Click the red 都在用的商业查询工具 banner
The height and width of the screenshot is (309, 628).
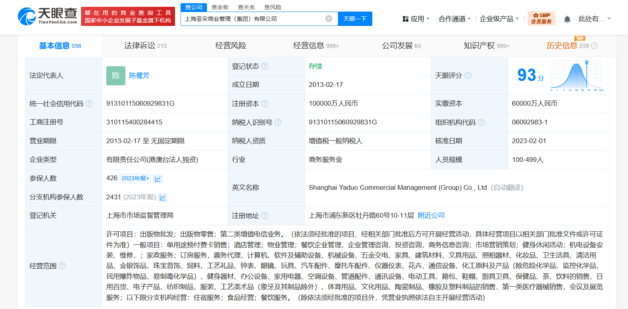click(128, 16)
